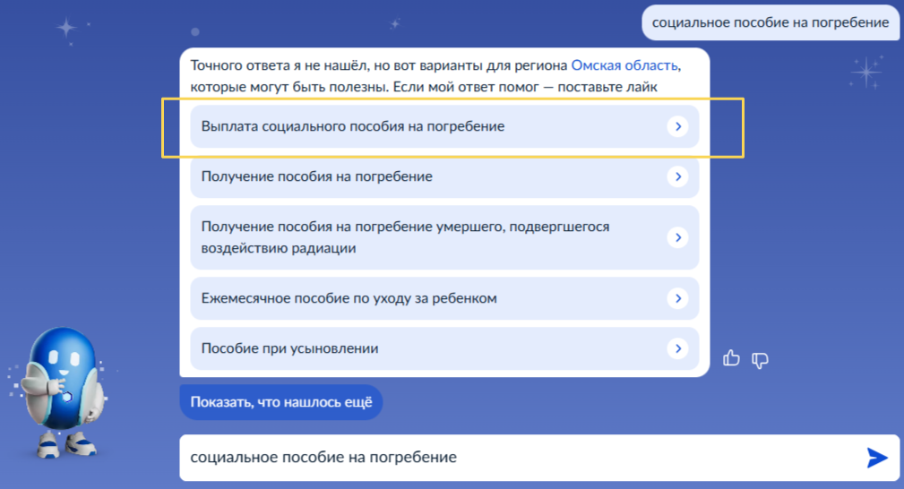Dislike the answer with thumbs down
This screenshot has width=904, height=489.
pyautogui.click(x=760, y=360)
